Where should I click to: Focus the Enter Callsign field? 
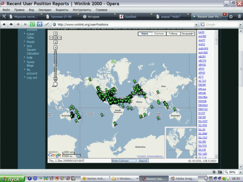[124, 161]
